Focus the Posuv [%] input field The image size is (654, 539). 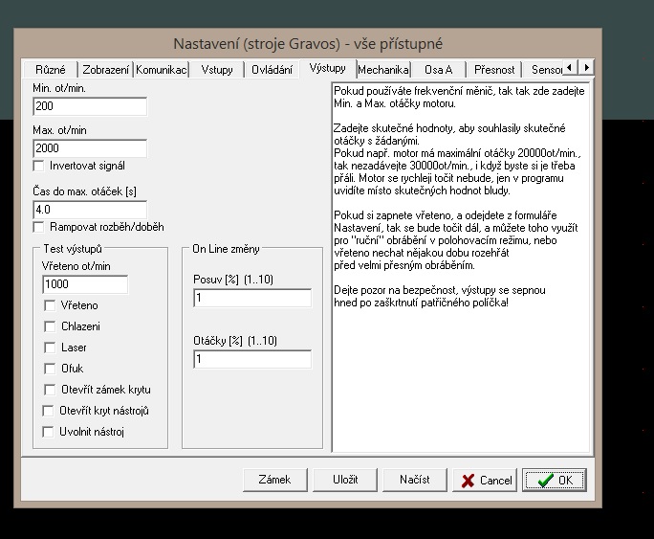[x=251, y=299]
